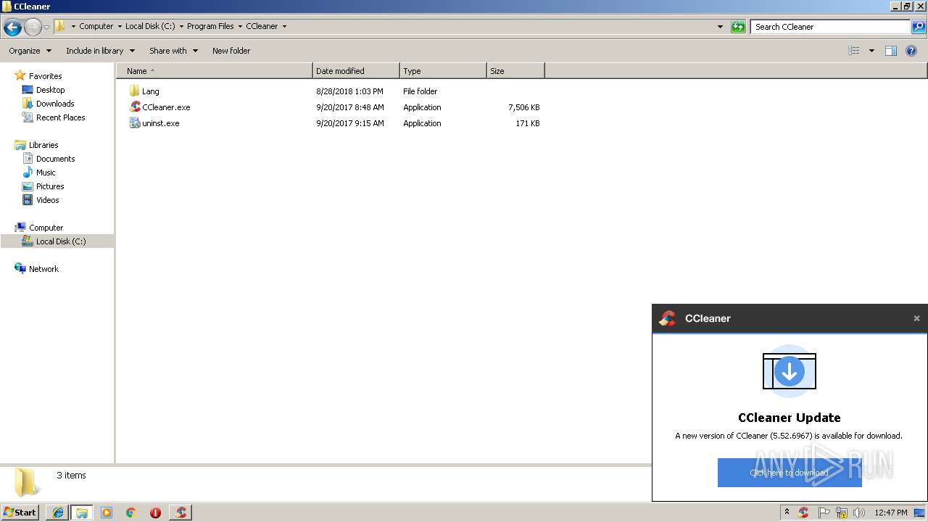Click 'File folder' type cell
This screenshot has height=522, width=928.
coord(420,91)
